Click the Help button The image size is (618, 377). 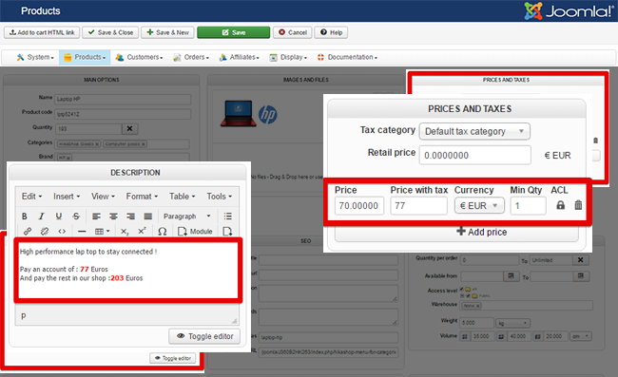pos(331,32)
